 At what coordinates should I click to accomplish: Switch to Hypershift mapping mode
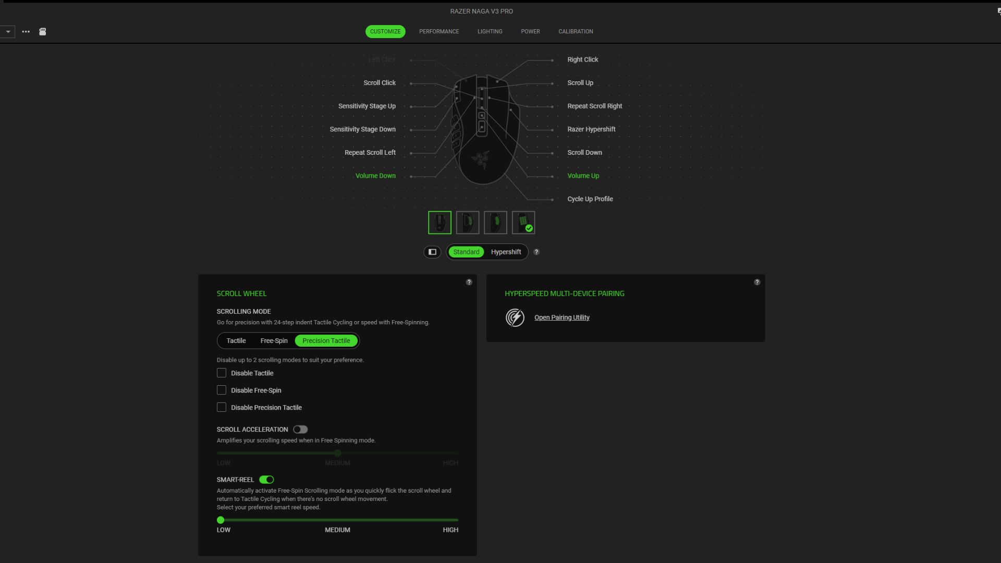[506, 252]
